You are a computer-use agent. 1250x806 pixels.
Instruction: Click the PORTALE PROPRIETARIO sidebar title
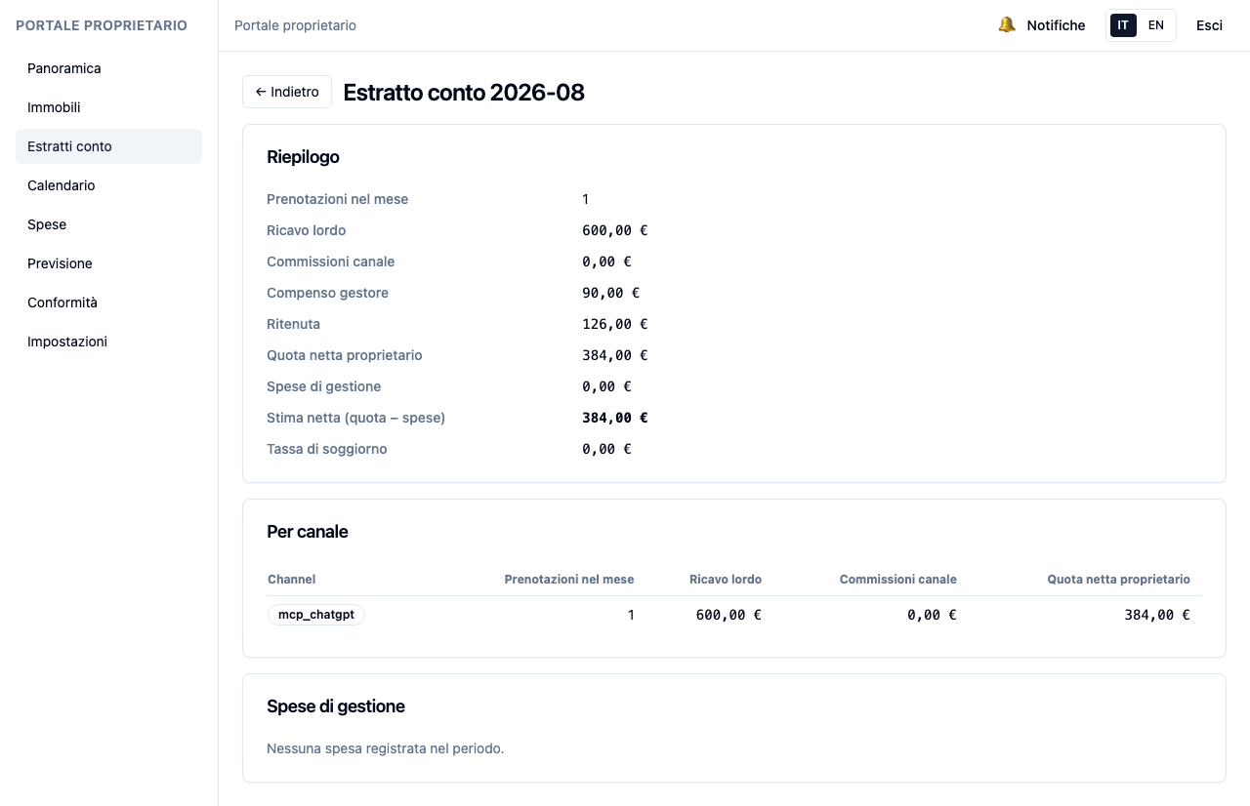[102, 25]
